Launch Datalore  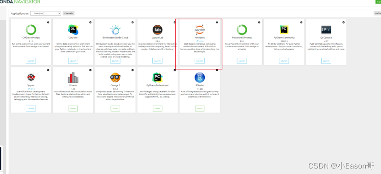coord(73,61)
